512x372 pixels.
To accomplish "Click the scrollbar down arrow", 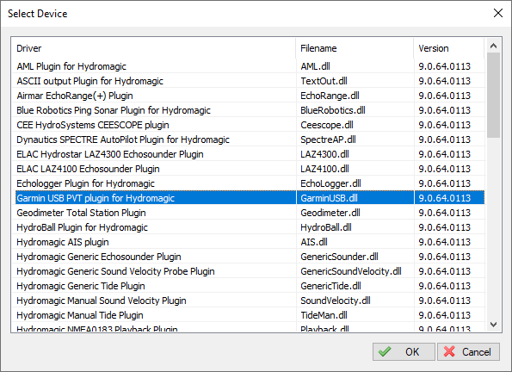I will [x=493, y=325].
